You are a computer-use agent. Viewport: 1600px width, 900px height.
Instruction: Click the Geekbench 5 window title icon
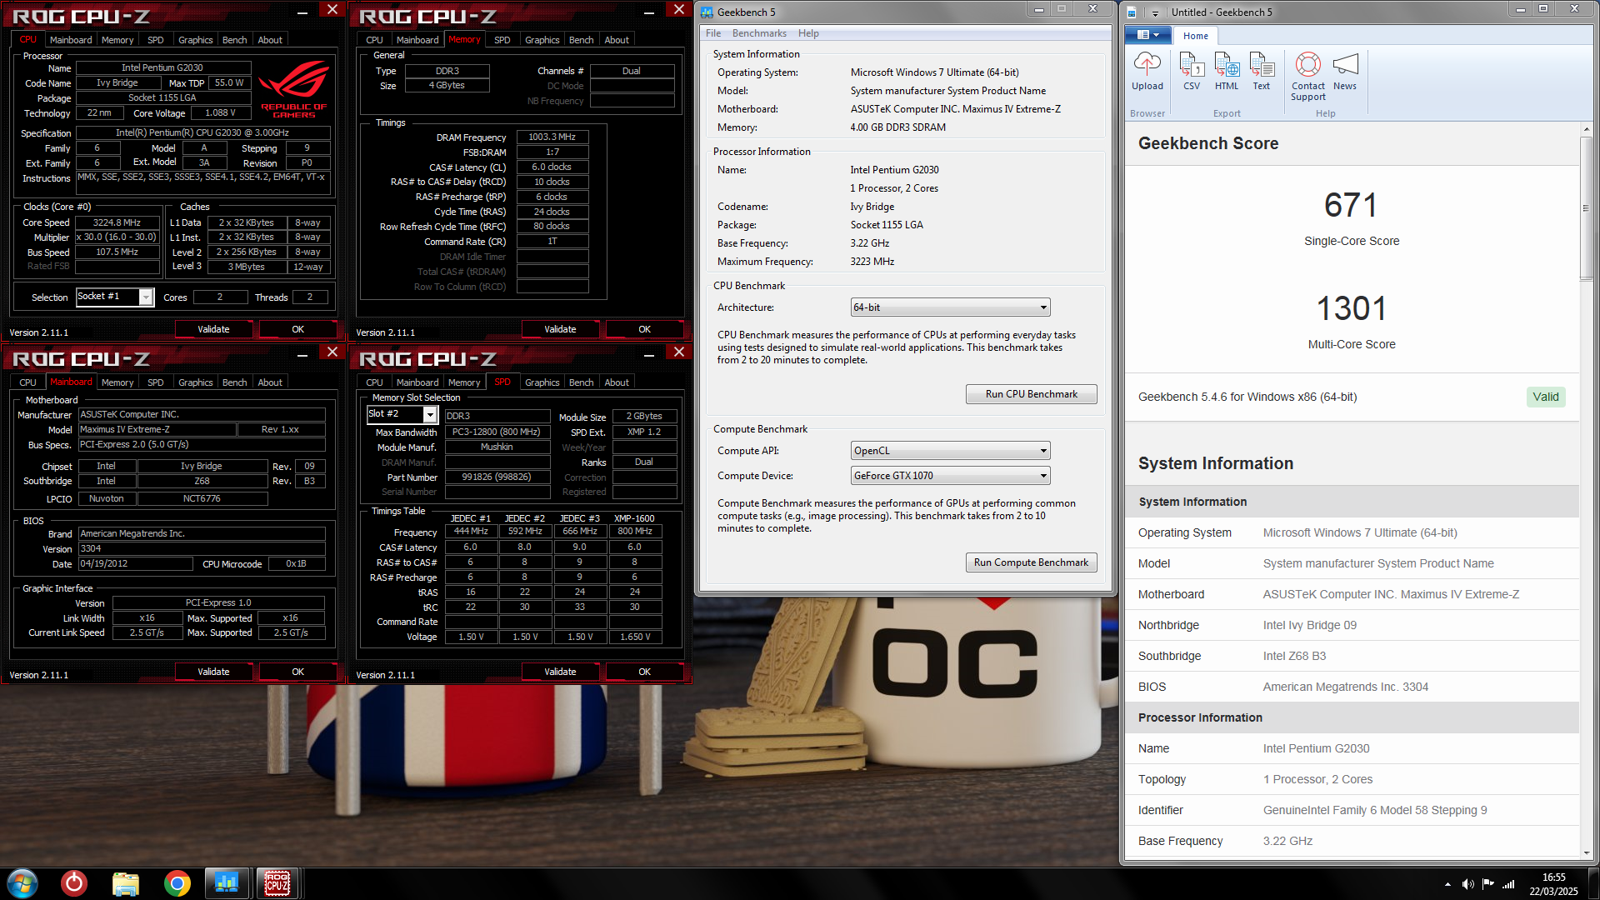[x=707, y=12]
